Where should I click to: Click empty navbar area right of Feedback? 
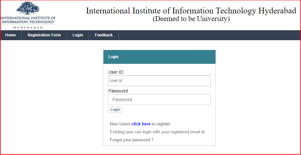(208, 35)
